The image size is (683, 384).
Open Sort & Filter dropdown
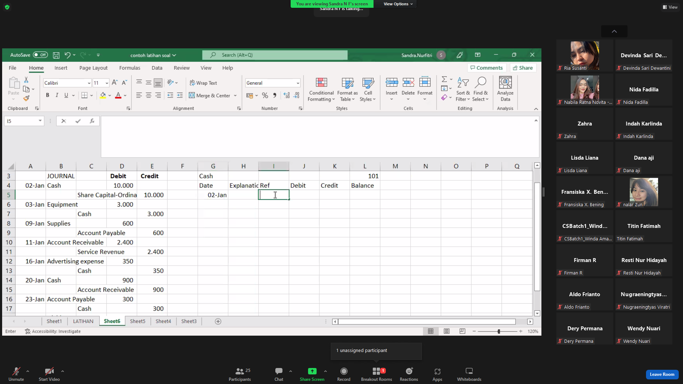463,90
